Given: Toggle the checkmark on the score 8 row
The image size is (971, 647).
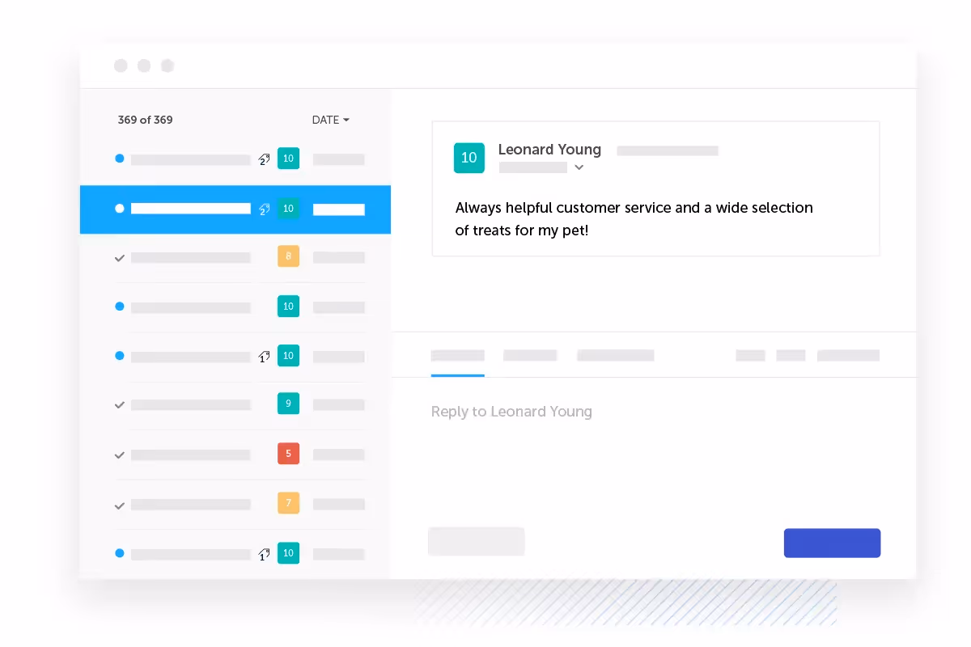Looking at the screenshot, I should (x=120, y=258).
